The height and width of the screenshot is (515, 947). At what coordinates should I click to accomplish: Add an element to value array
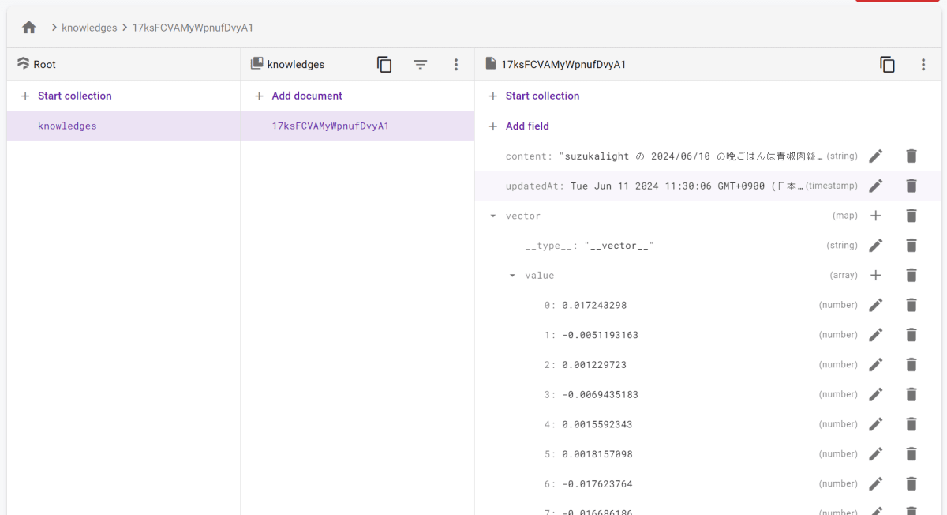[875, 276]
